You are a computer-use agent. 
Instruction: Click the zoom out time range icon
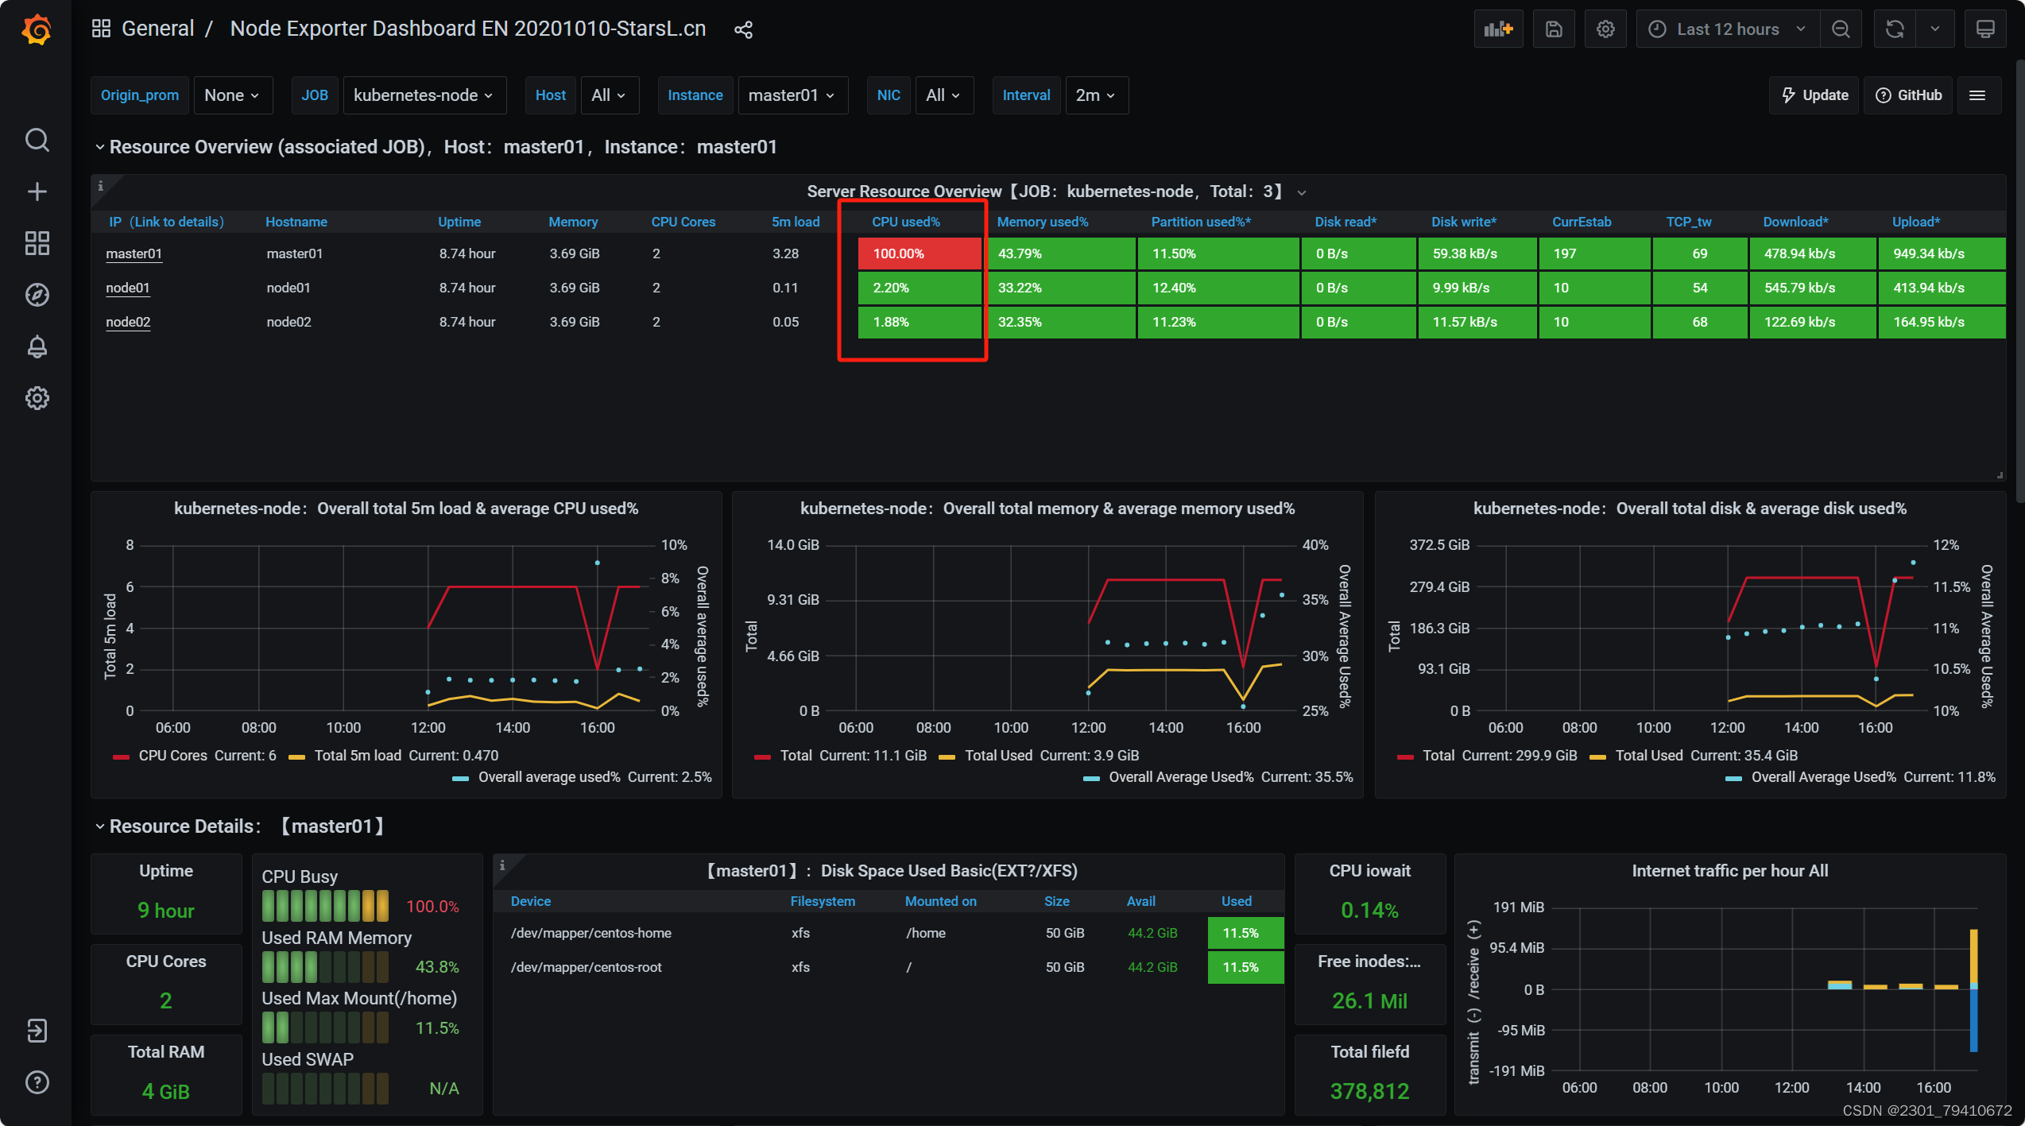pyautogui.click(x=1841, y=29)
